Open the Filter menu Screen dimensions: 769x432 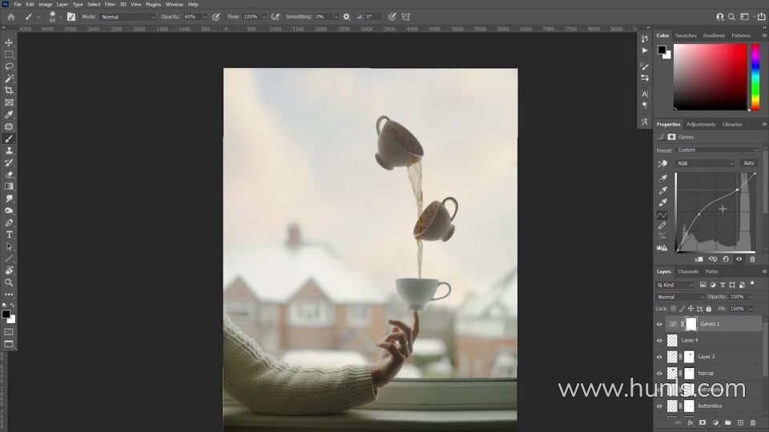[110, 4]
